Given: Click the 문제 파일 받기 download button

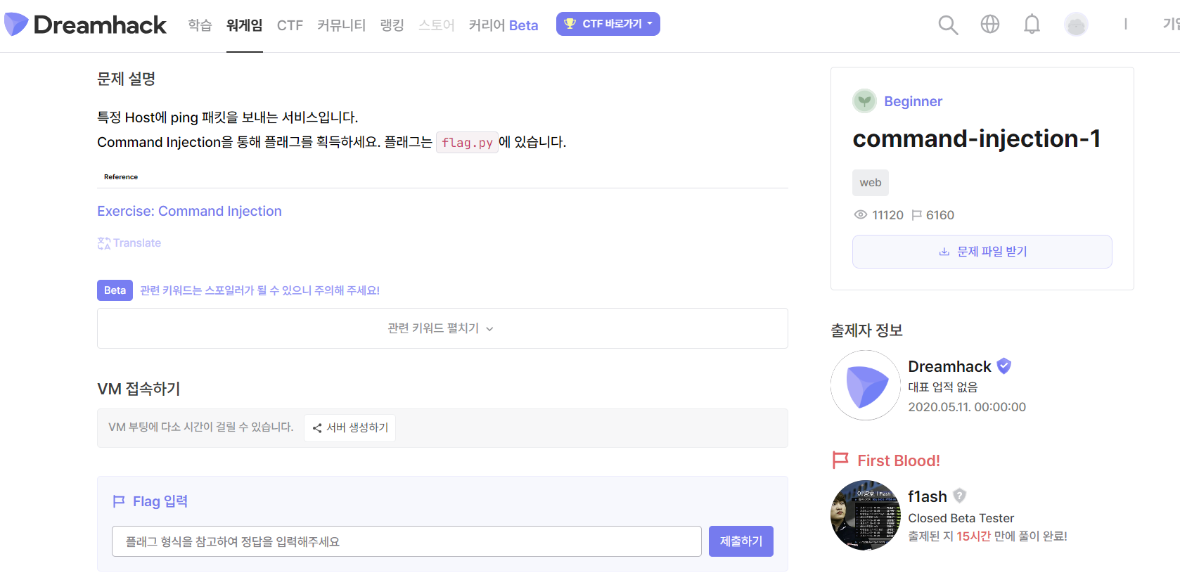Looking at the screenshot, I should 982,251.
